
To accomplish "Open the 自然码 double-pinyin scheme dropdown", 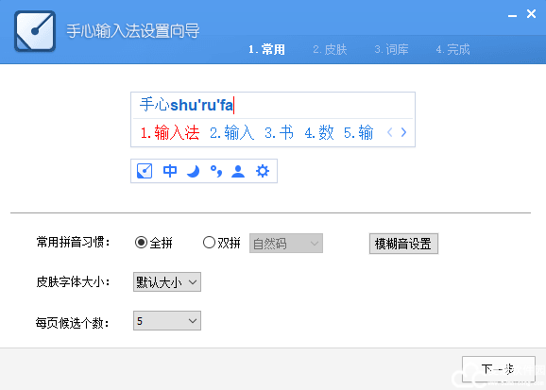I will [x=286, y=243].
